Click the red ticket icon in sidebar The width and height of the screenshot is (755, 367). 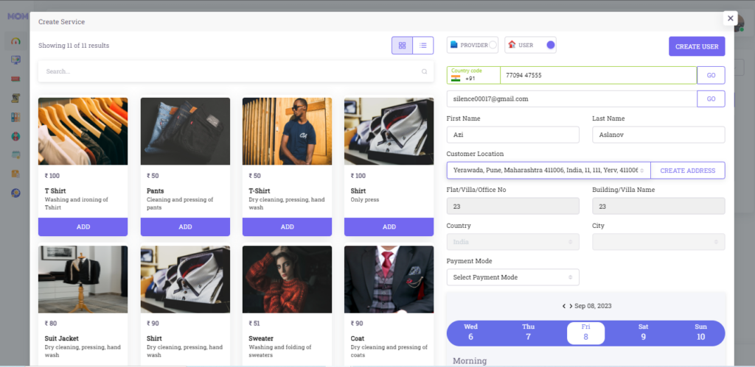click(x=16, y=79)
